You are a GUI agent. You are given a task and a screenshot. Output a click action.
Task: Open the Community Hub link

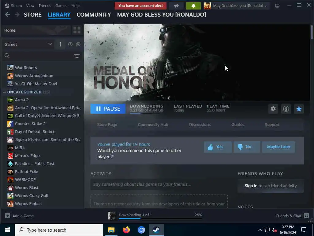tap(153, 125)
